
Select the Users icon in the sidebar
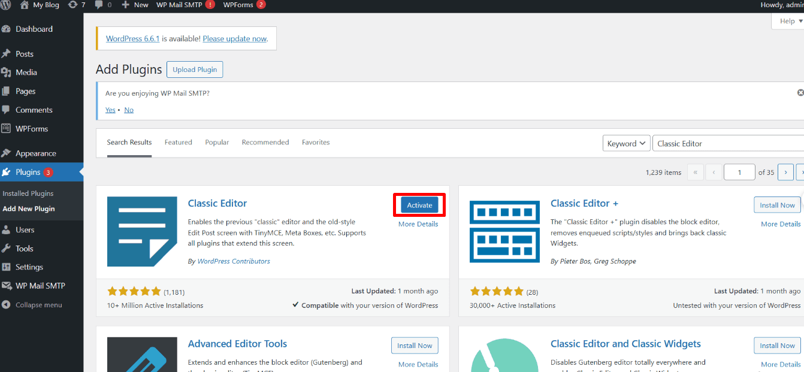[6, 229]
